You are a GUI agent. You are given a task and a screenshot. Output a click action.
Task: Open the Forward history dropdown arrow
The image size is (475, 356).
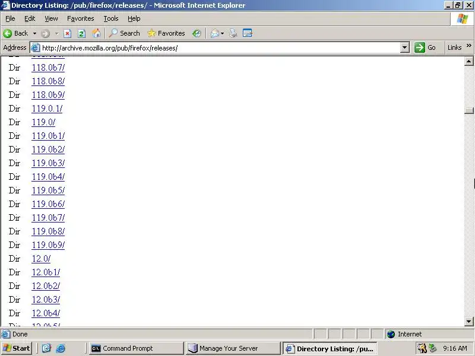click(x=56, y=33)
